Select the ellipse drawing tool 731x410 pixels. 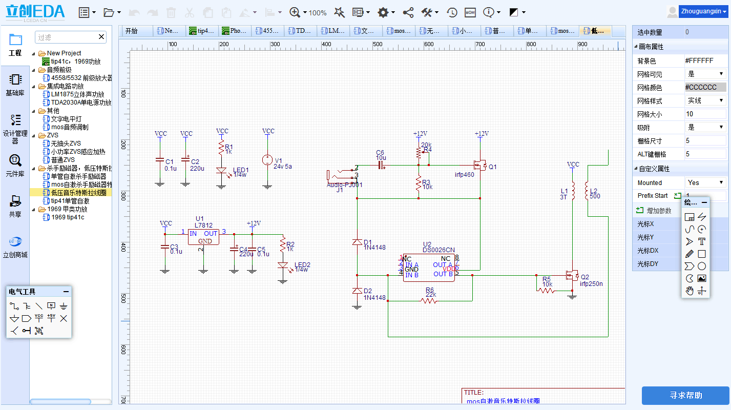pyautogui.click(x=702, y=266)
